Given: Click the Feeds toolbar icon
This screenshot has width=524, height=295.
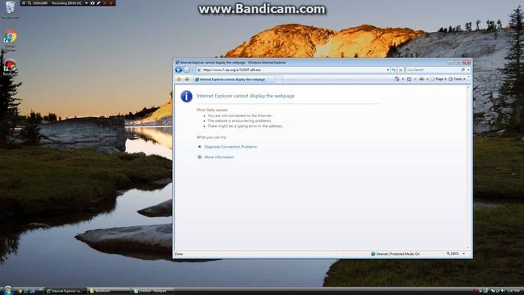Looking at the screenshot, I should (x=409, y=79).
